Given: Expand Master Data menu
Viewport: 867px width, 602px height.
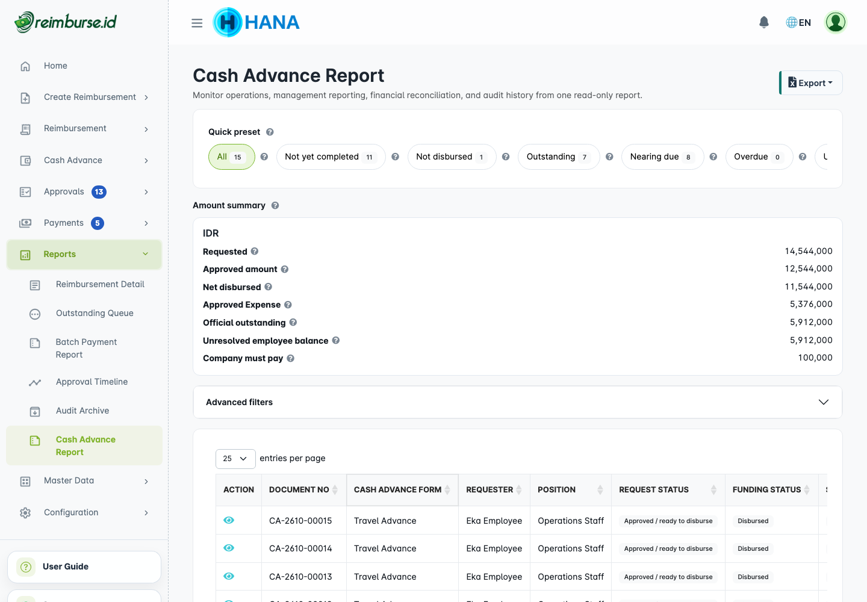Looking at the screenshot, I should click(x=84, y=481).
